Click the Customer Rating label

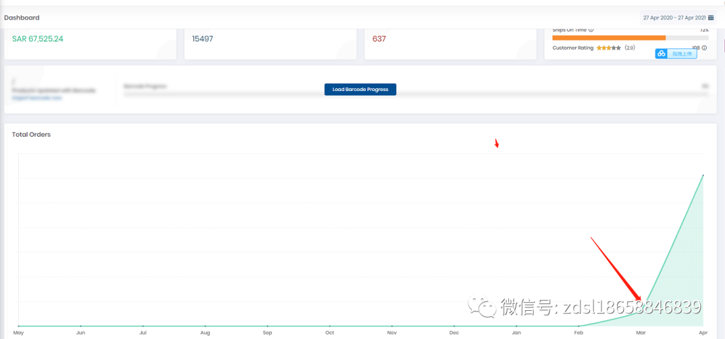tap(573, 48)
